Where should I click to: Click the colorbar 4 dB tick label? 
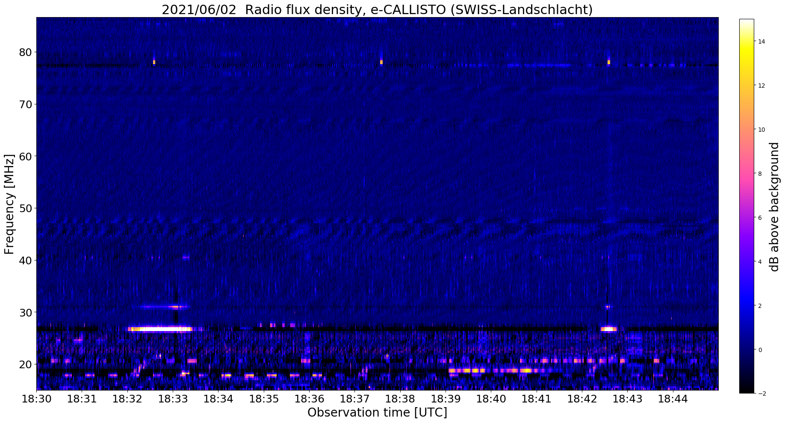pos(760,262)
